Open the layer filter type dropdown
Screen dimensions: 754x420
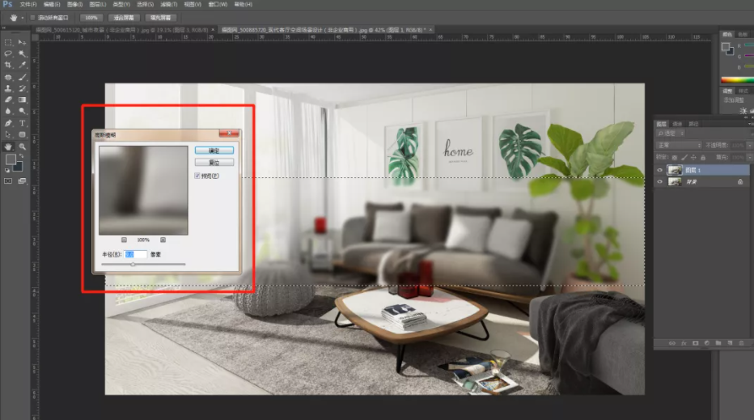tap(671, 134)
